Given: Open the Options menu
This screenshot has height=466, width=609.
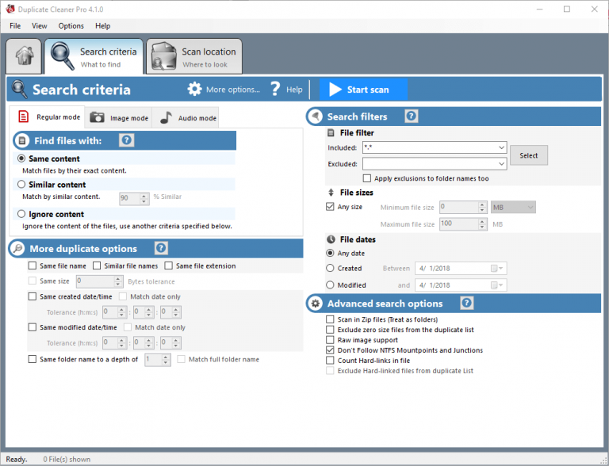Looking at the screenshot, I should [71, 25].
